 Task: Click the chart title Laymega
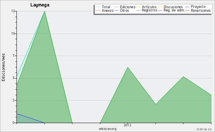(x=40, y=5)
